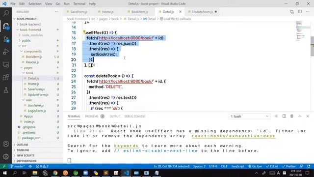Screen dimensions: 314x177
Task: Open editor more actions ellipsis
Action: click(x=308, y=12)
